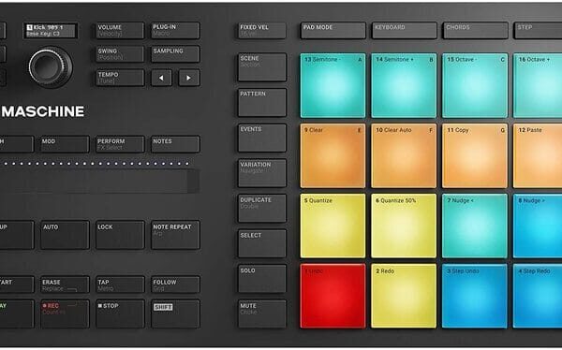Tap the horizontal touch strip

pyautogui.click(x=99, y=182)
